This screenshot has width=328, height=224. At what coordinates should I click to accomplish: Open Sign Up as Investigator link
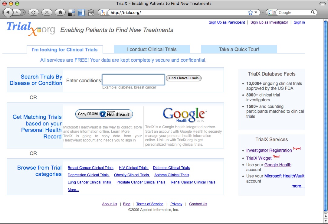(269, 22)
